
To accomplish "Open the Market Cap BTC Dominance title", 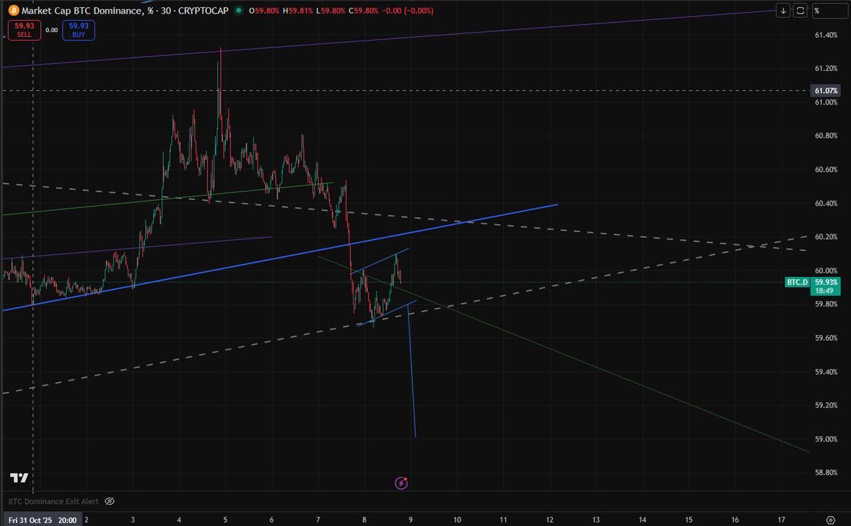I will 125,11.
